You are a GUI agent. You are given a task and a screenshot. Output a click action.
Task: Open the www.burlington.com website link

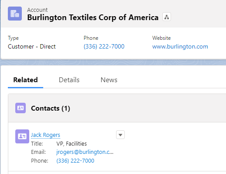tap(180, 47)
